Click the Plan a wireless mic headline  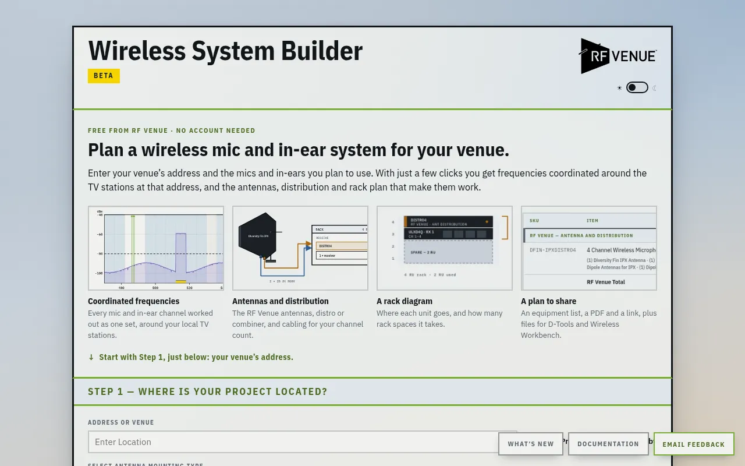pos(299,150)
